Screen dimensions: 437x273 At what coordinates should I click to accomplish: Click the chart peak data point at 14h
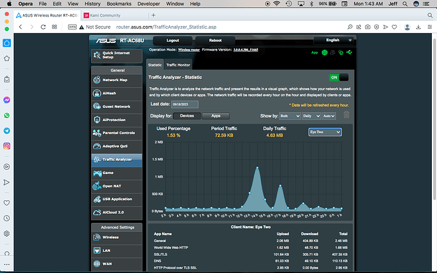(x=257, y=168)
